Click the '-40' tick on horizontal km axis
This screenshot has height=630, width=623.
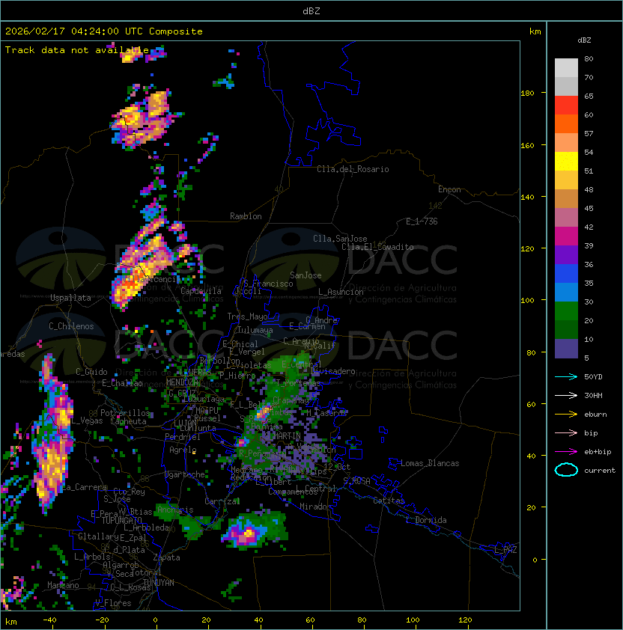[x=49, y=620]
